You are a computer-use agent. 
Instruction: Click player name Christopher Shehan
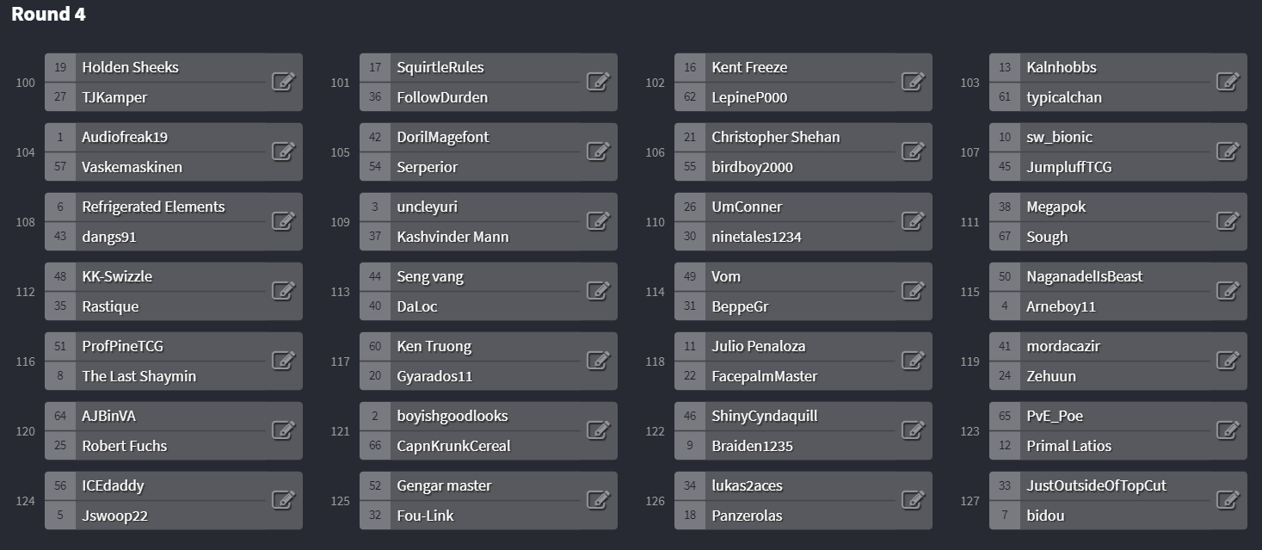(775, 137)
